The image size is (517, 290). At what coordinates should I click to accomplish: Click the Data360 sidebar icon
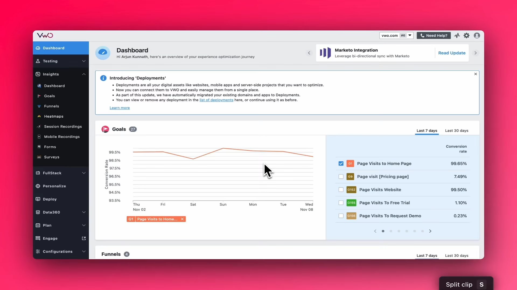(38, 212)
